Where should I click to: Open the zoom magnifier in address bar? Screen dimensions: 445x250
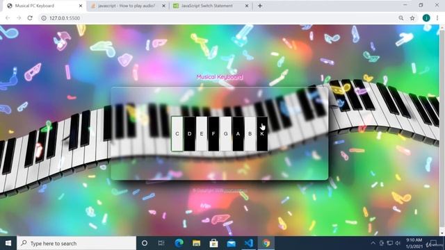click(x=401, y=18)
